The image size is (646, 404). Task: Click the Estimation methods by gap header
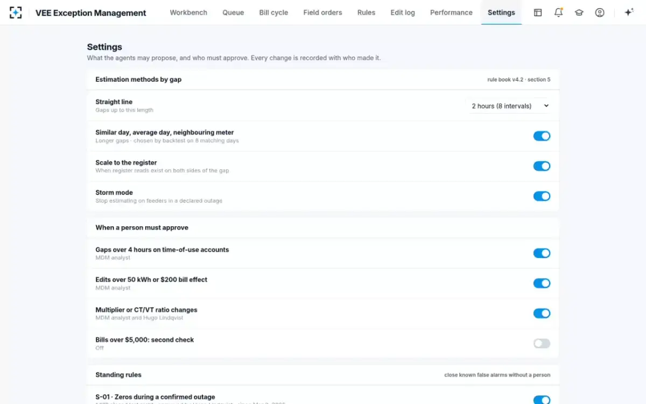(138, 79)
